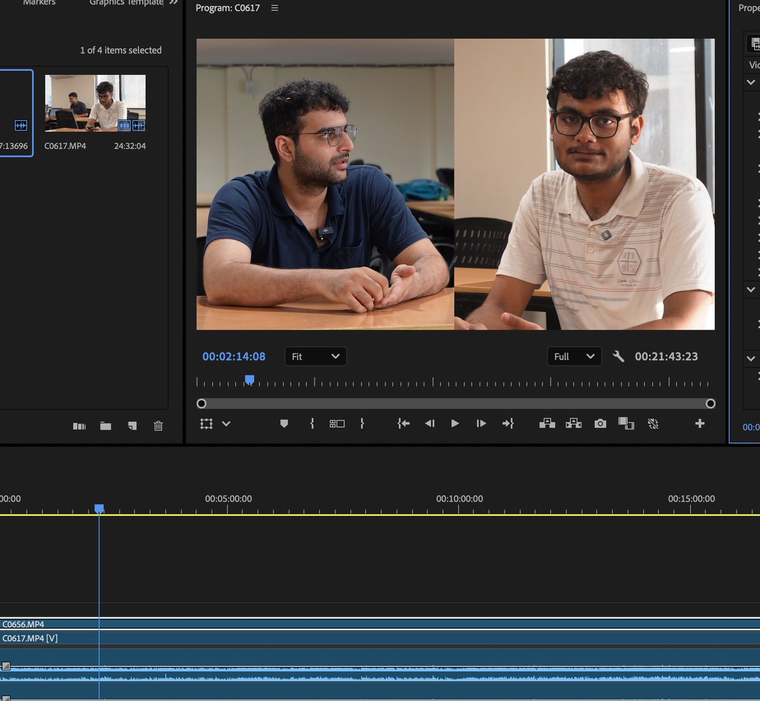Toggle the Proxies icon in Program monitor
Screen dimensions: 760x701
(653, 423)
